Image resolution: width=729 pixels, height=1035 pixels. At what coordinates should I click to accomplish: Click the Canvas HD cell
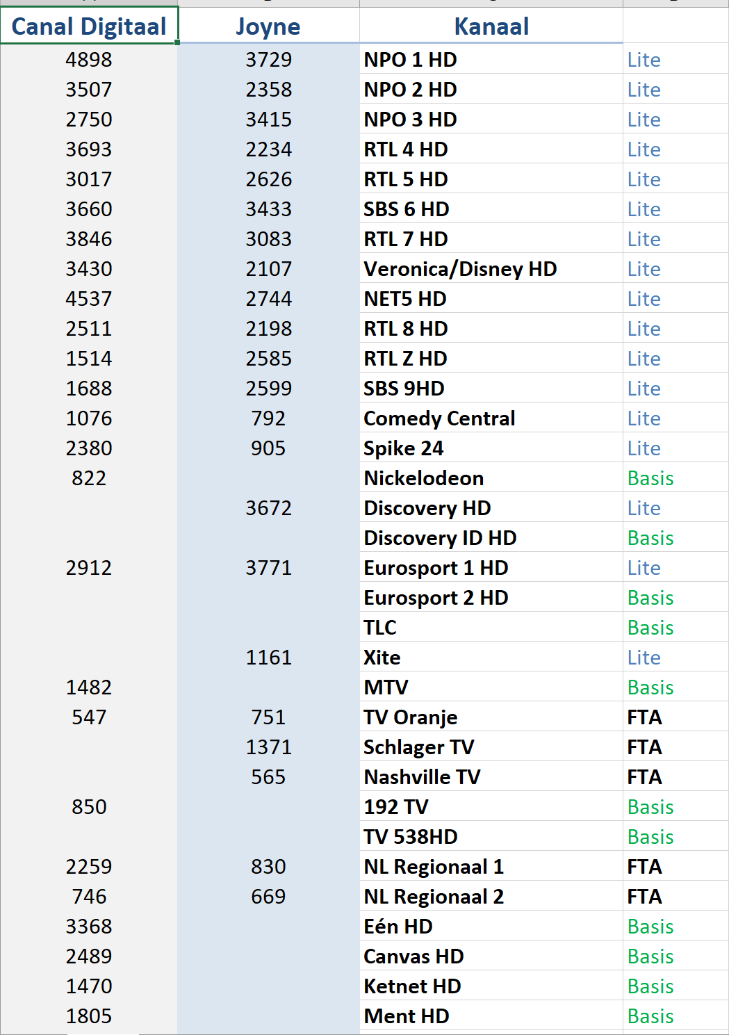coord(491,956)
